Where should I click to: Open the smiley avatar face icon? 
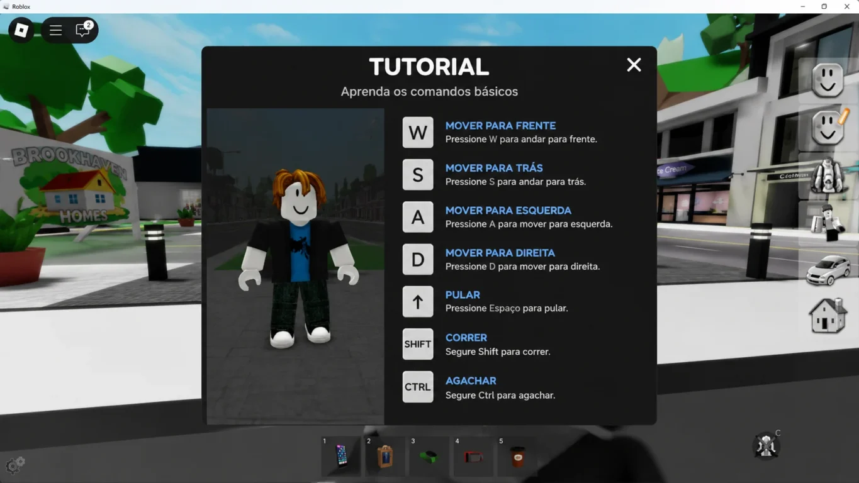tap(828, 80)
